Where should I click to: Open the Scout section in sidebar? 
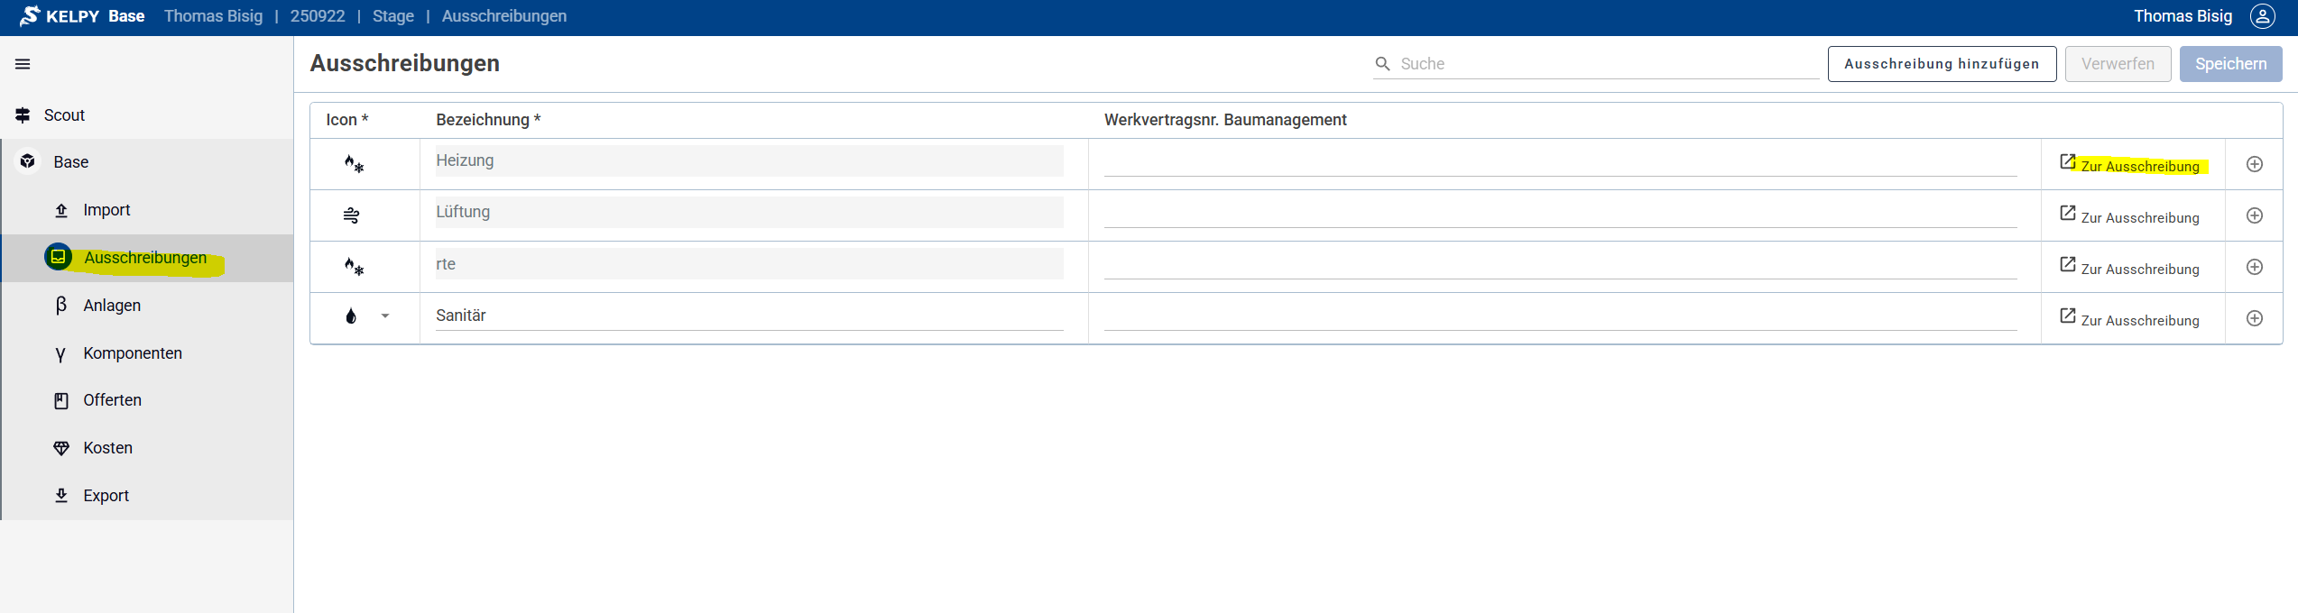[64, 115]
